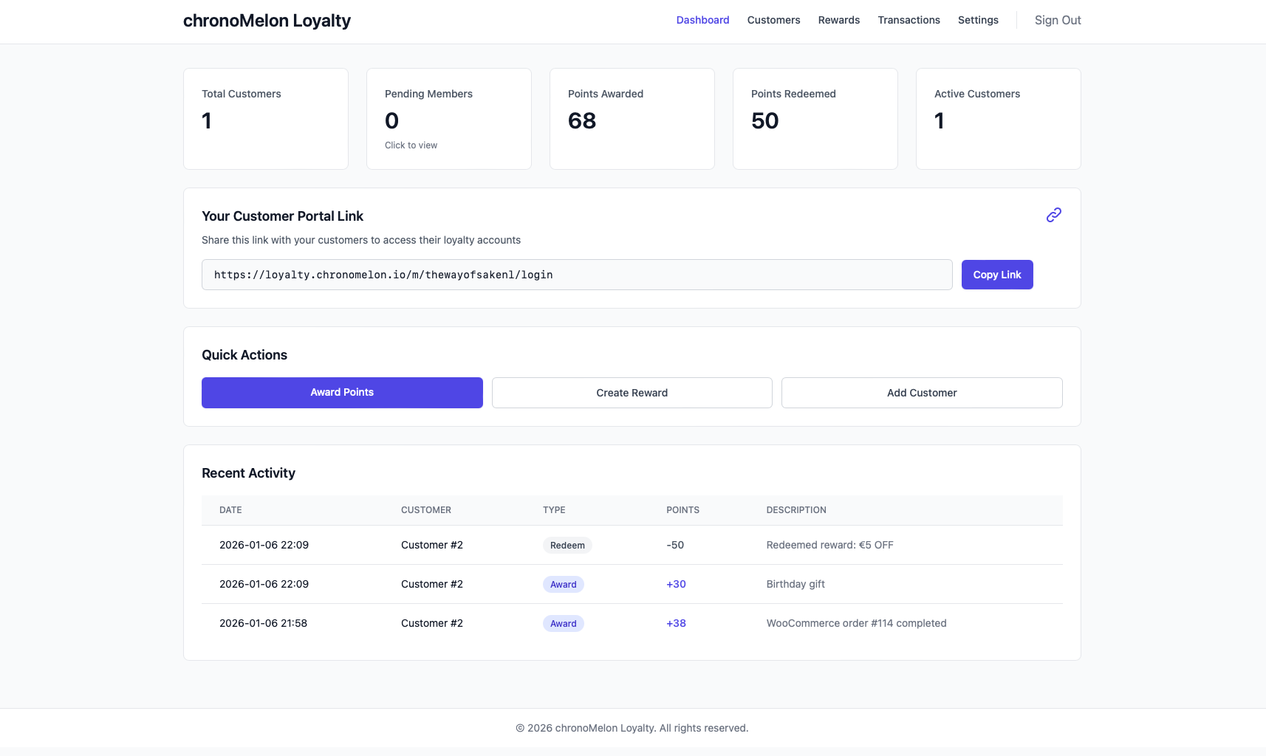Open the Pending Members card
The height and width of the screenshot is (756, 1266).
[x=449, y=119]
